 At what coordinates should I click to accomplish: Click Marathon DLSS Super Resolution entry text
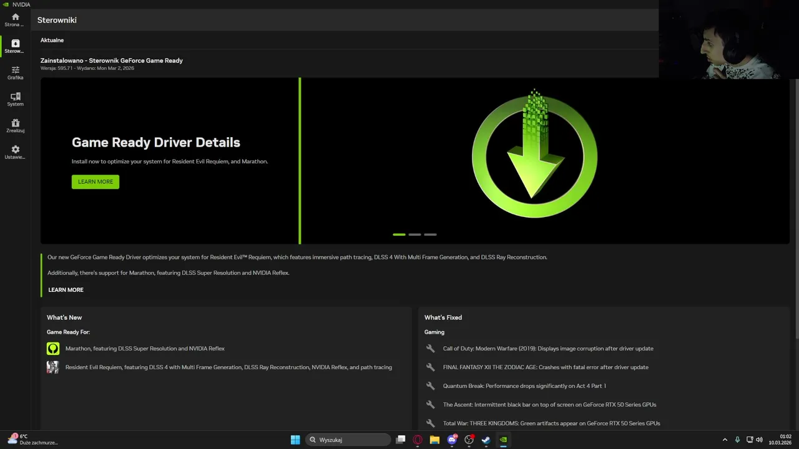pyautogui.click(x=145, y=349)
